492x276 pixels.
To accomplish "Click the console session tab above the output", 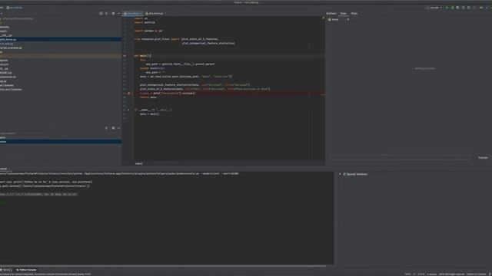I will [5, 169].
